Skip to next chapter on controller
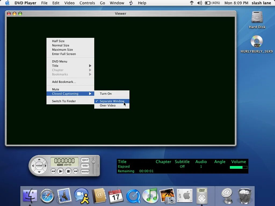 click(75, 171)
